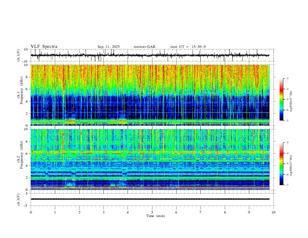The height and width of the screenshot is (238, 308).
Task: Select the date text 'Sep. 11, 2025'
Action: tap(108, 47)
